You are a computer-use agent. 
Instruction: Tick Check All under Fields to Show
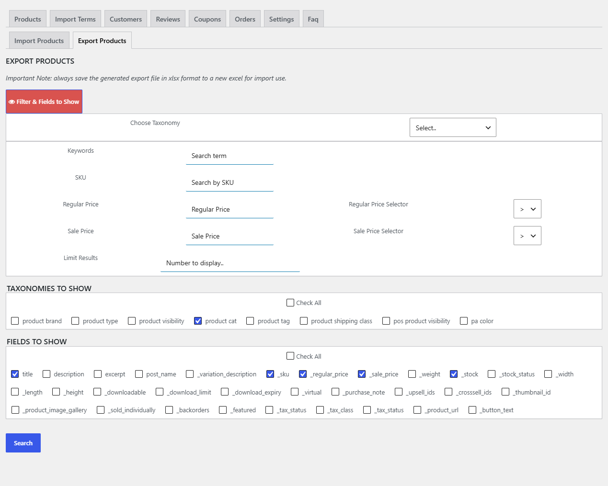(x=290, y=356)
